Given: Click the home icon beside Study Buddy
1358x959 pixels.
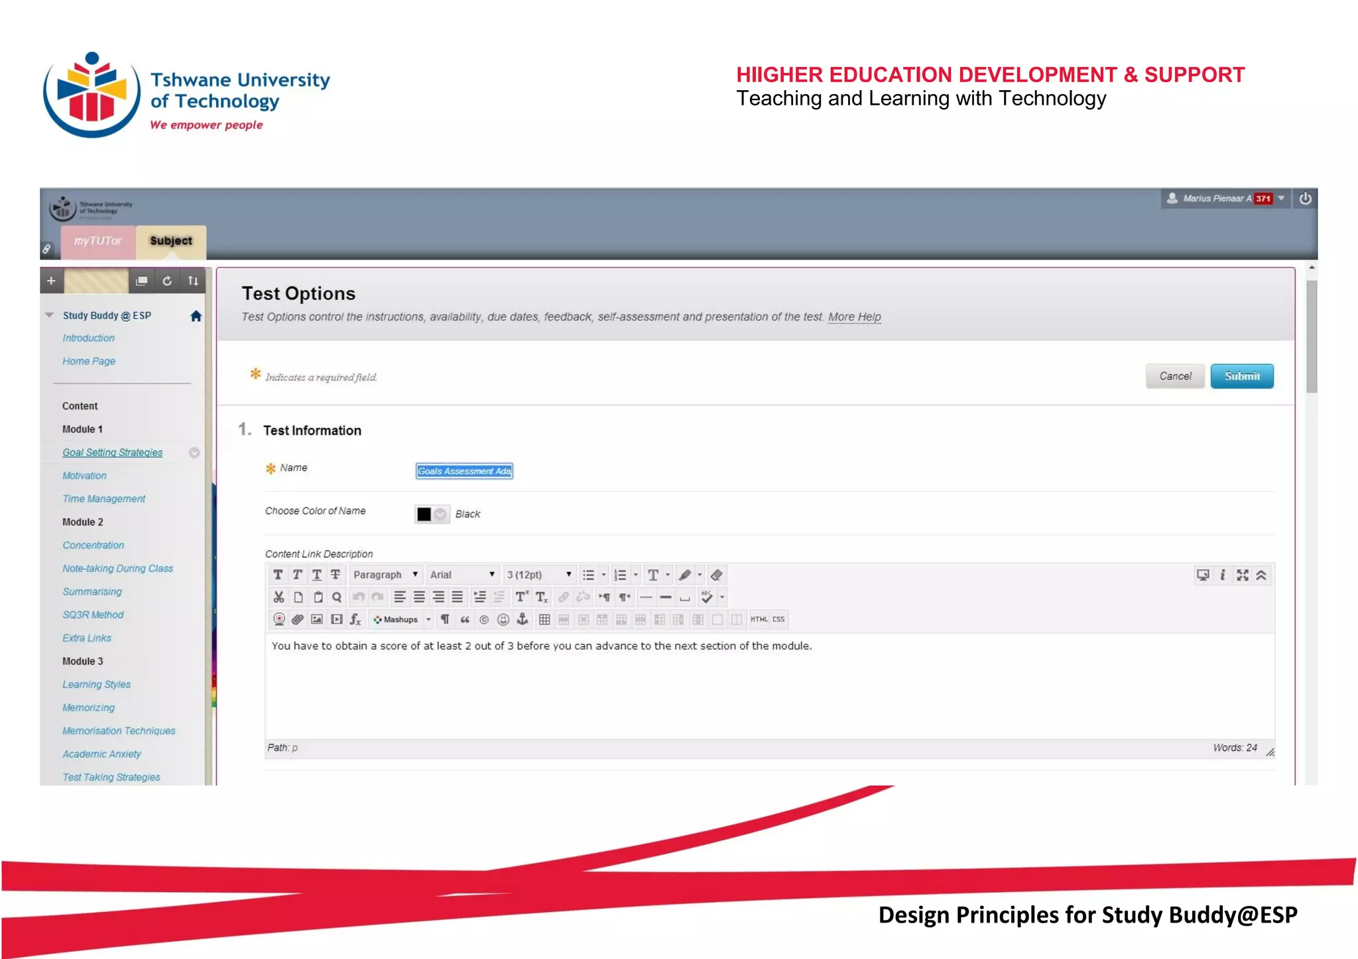Looking at the screenshot, I should tap(196, 316).
